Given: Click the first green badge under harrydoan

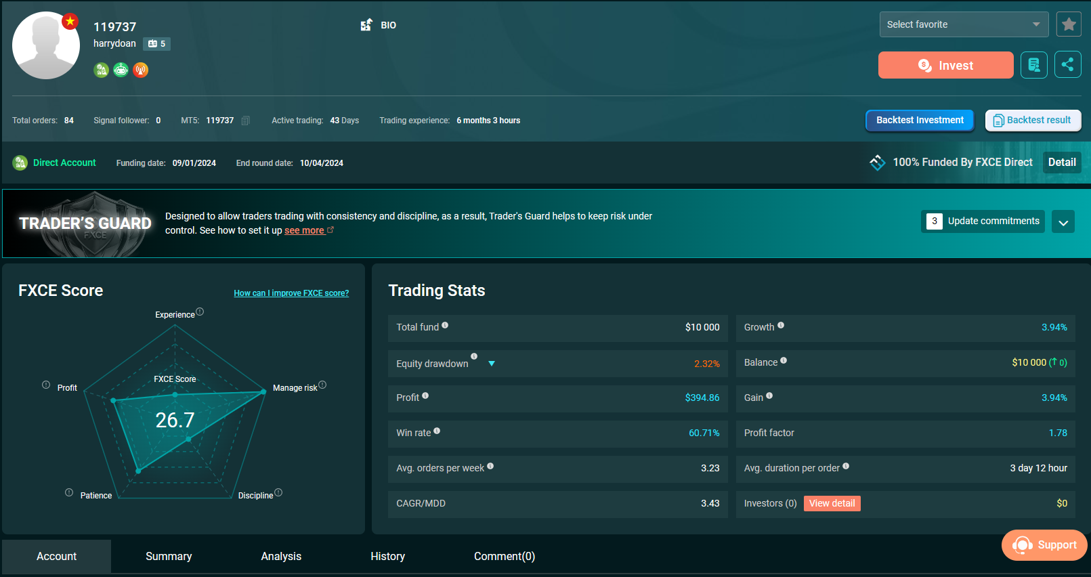Looking at the screenshot, I should coord(101,70).
